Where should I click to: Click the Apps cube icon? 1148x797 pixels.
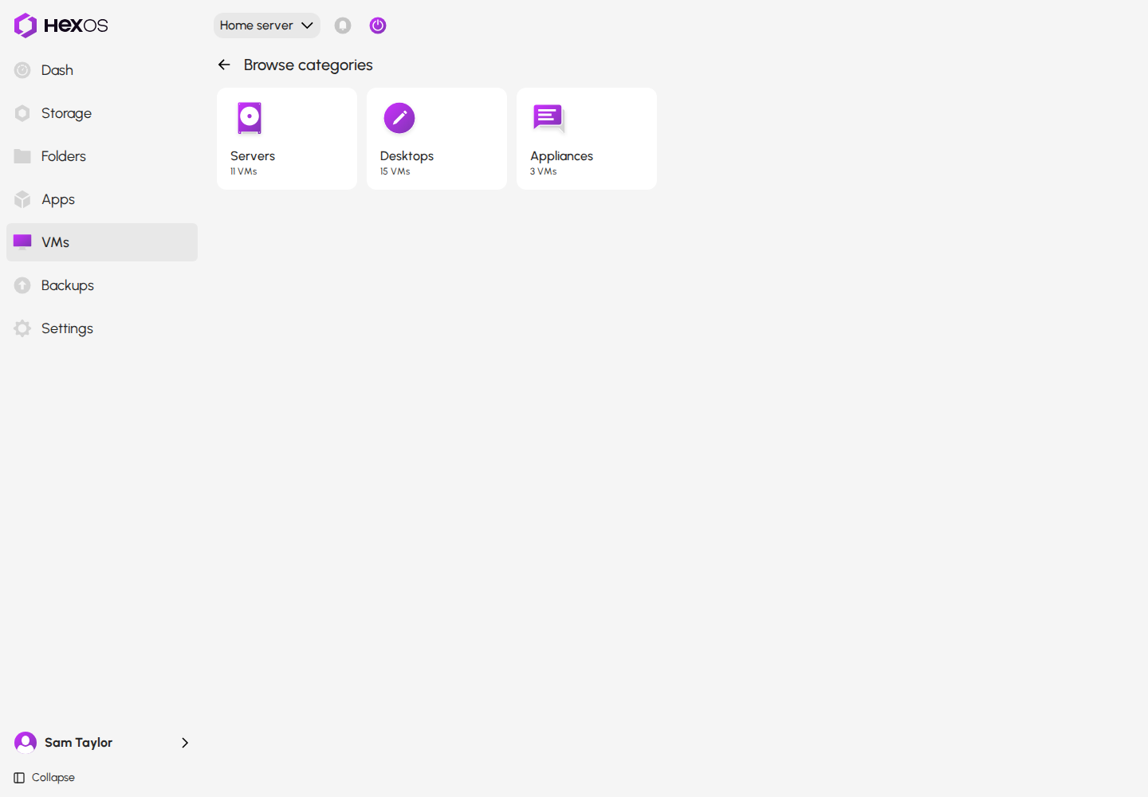(x=22, y=199)
